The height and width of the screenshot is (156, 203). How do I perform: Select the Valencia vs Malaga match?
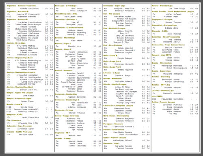(175, 60)
